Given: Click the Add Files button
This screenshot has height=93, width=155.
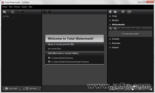Looking at the screenshot, I should pyautogui.click(x=32, y=89).
